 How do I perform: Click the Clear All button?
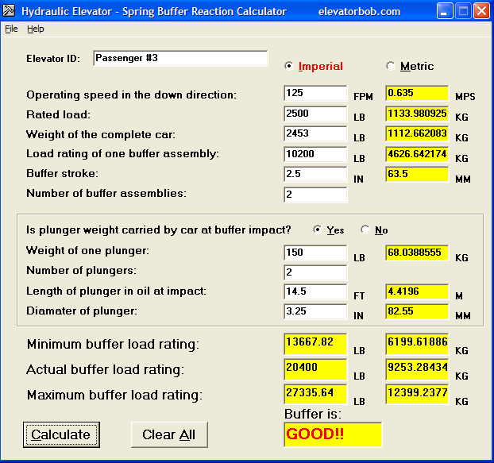(169, 434)
